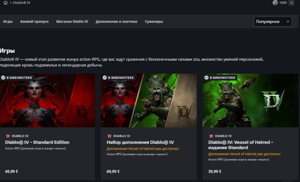Viewport: 300px width, 182px height.
Task: Click Diablo IV logo icon on Vessel of Hatred card
Action: tap(211, 136)
